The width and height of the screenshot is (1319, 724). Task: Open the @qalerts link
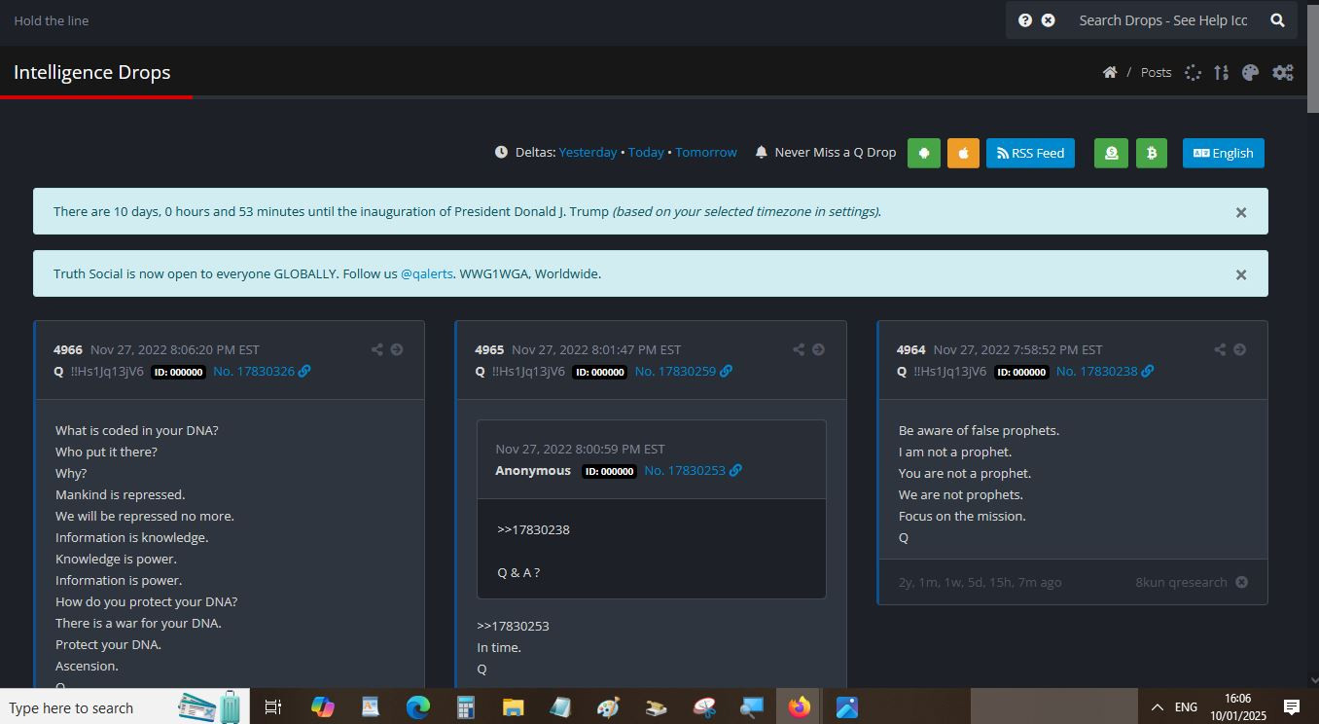pyautogui.click(x=426, y=274)
